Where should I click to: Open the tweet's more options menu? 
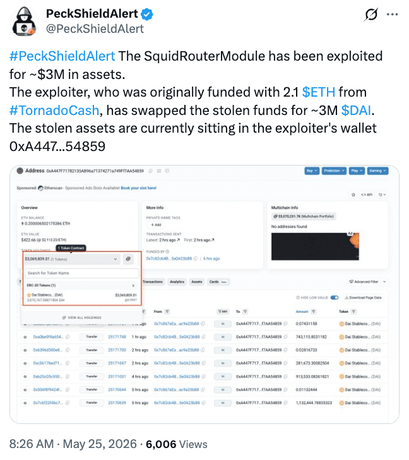point(392,14)
